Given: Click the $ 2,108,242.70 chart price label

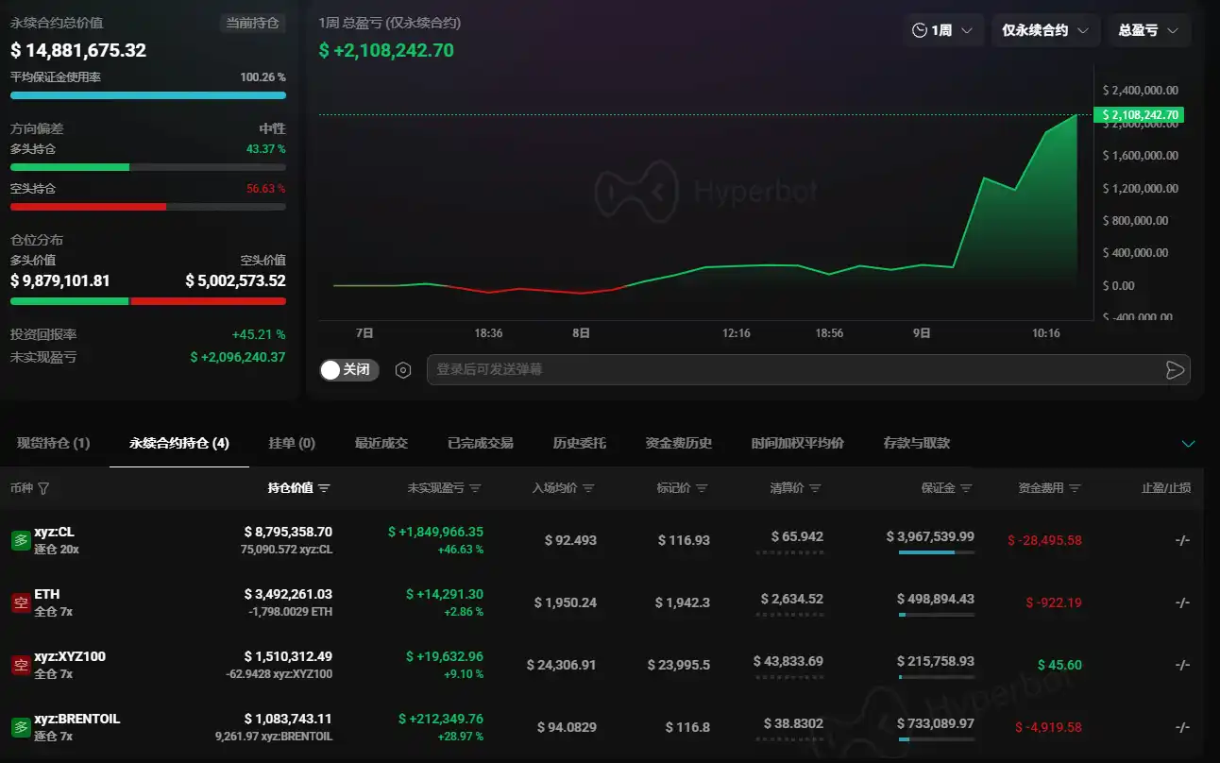Looking at the screenshot, I should point(1138,115).
